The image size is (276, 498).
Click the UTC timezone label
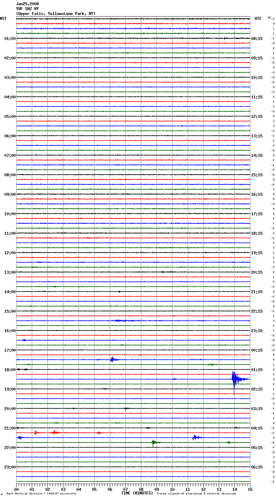[x=258, y=19]
